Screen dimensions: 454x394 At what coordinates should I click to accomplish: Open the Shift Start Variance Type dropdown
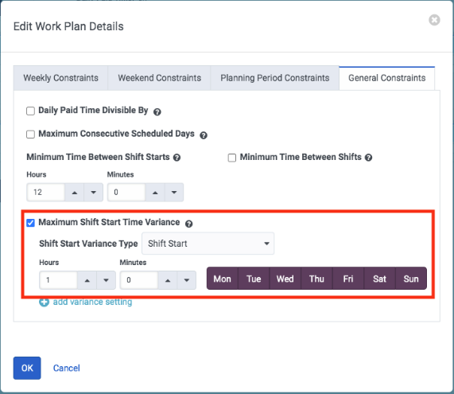(x=208, y=244)
